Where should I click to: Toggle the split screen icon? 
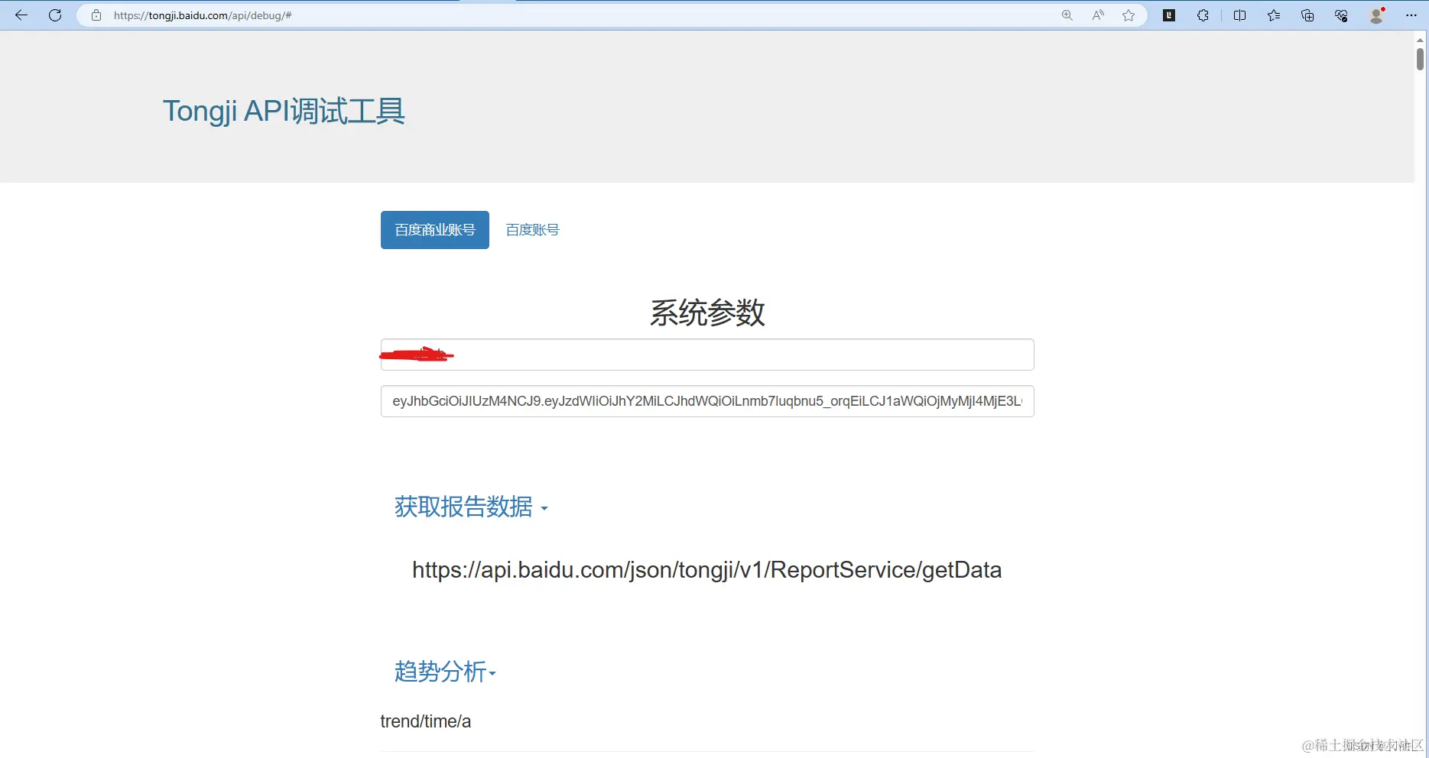[x=1239, y=15]
